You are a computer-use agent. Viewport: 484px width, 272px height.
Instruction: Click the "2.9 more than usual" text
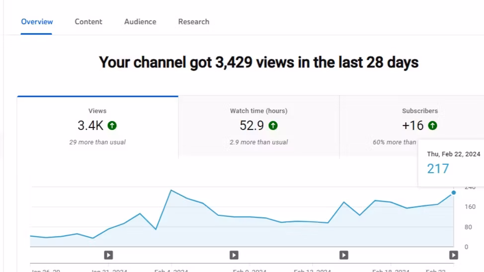click(258, 142)
